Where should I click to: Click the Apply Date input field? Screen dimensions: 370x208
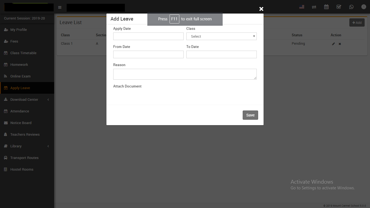click(148, 36)
